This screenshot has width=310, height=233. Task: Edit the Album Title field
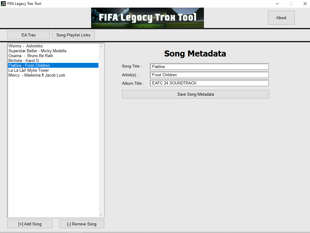(209, 83)
